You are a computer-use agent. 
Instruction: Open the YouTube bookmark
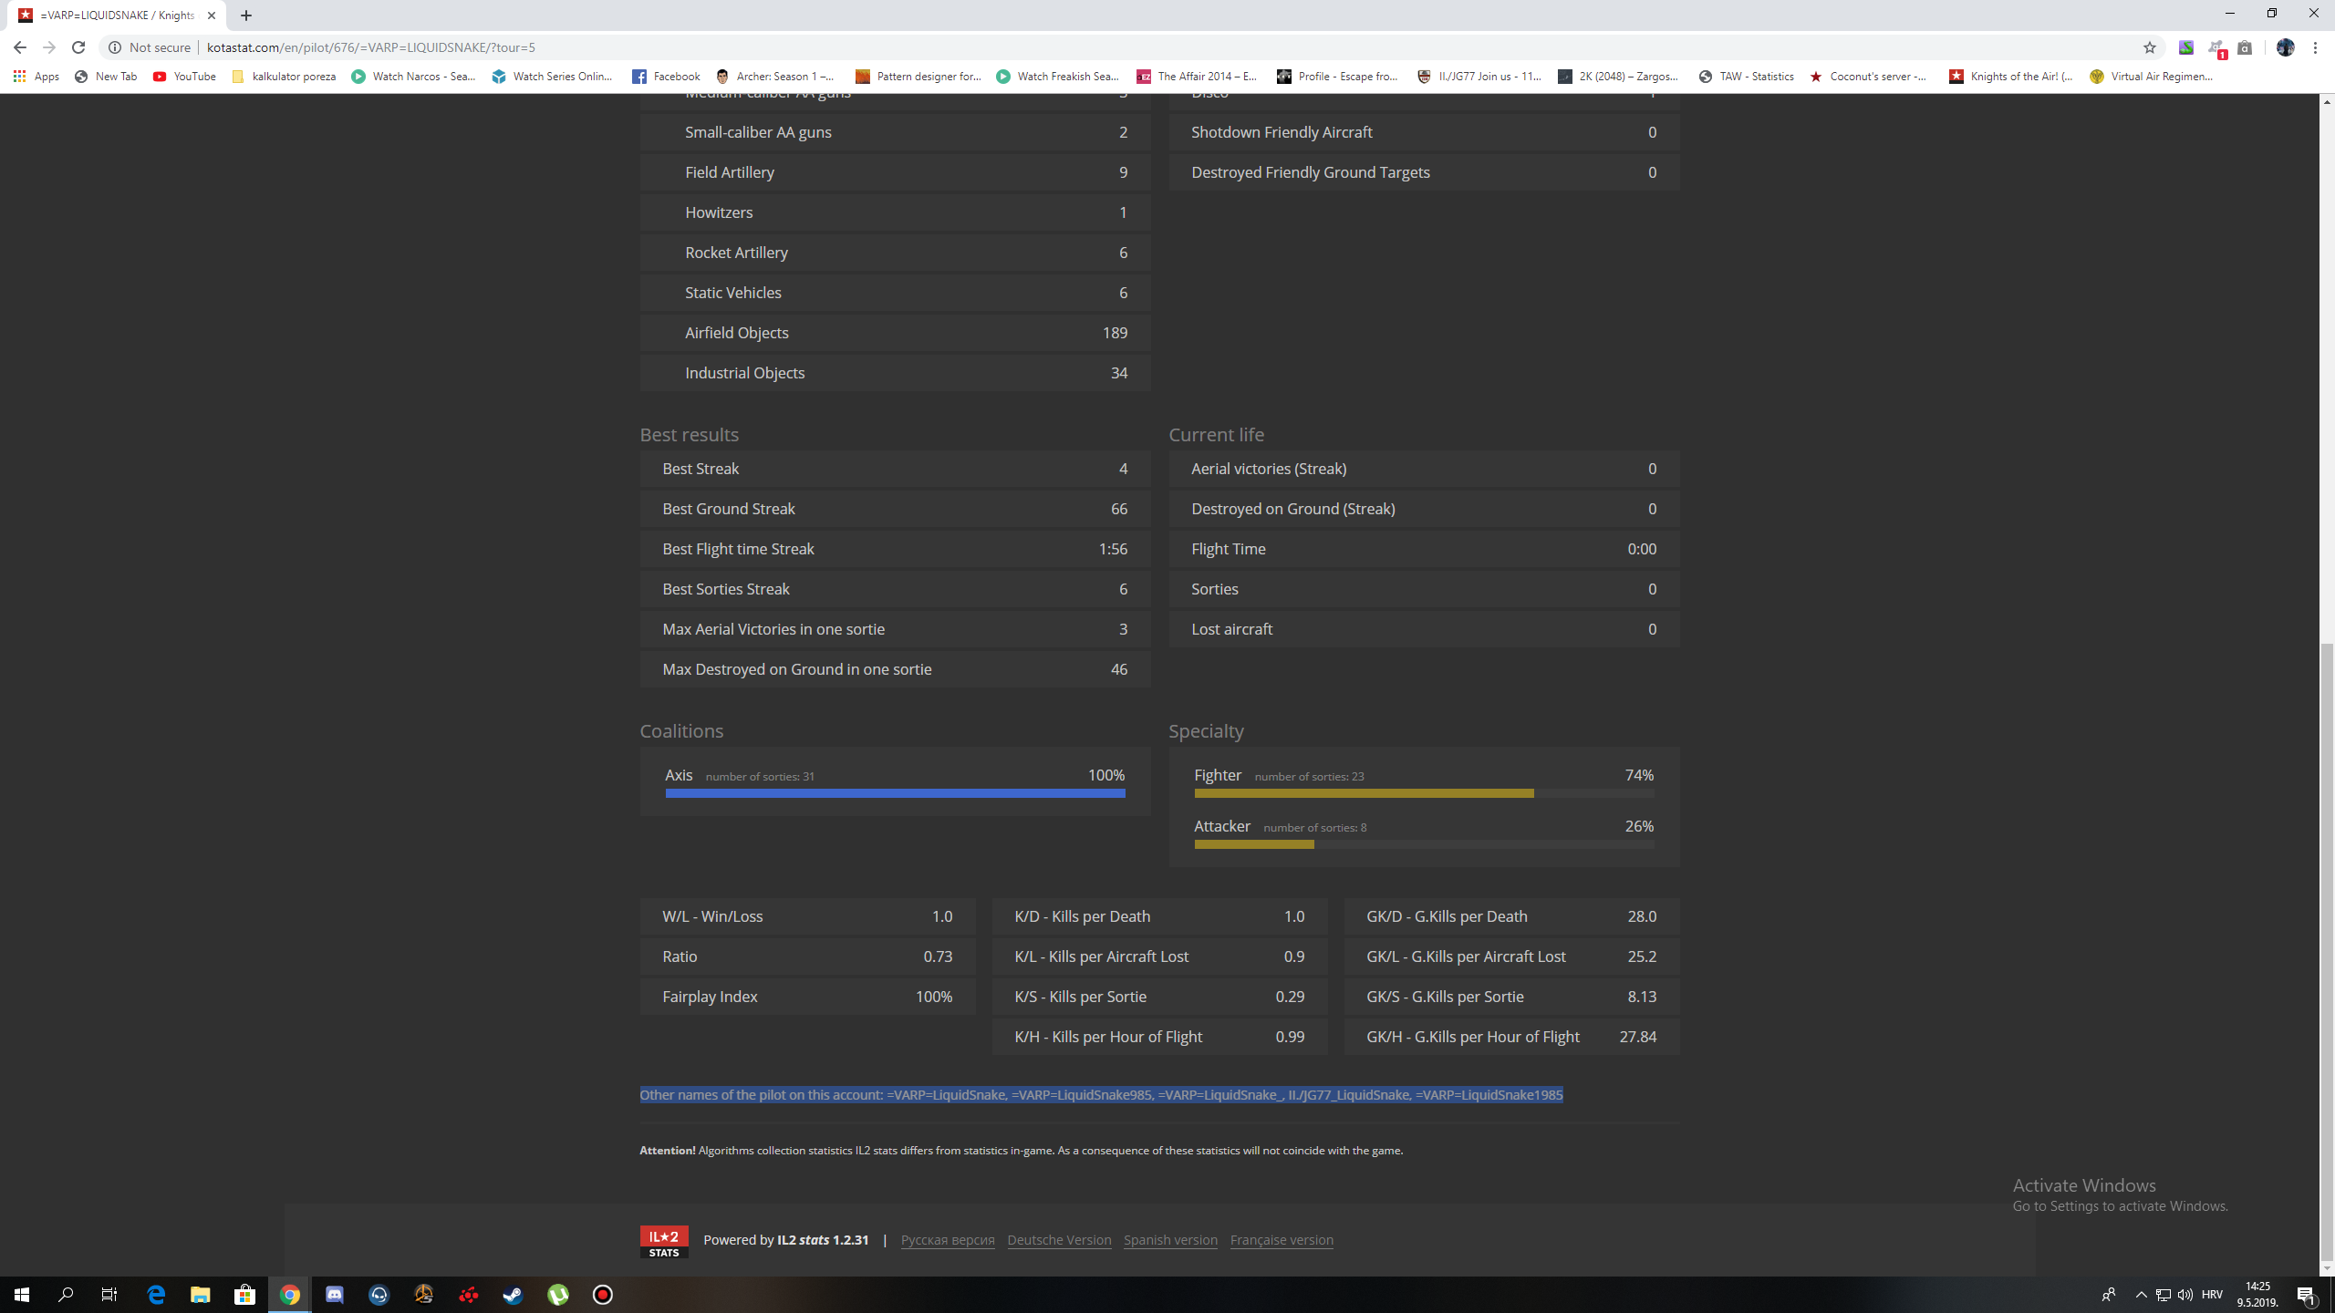point(185,77)
